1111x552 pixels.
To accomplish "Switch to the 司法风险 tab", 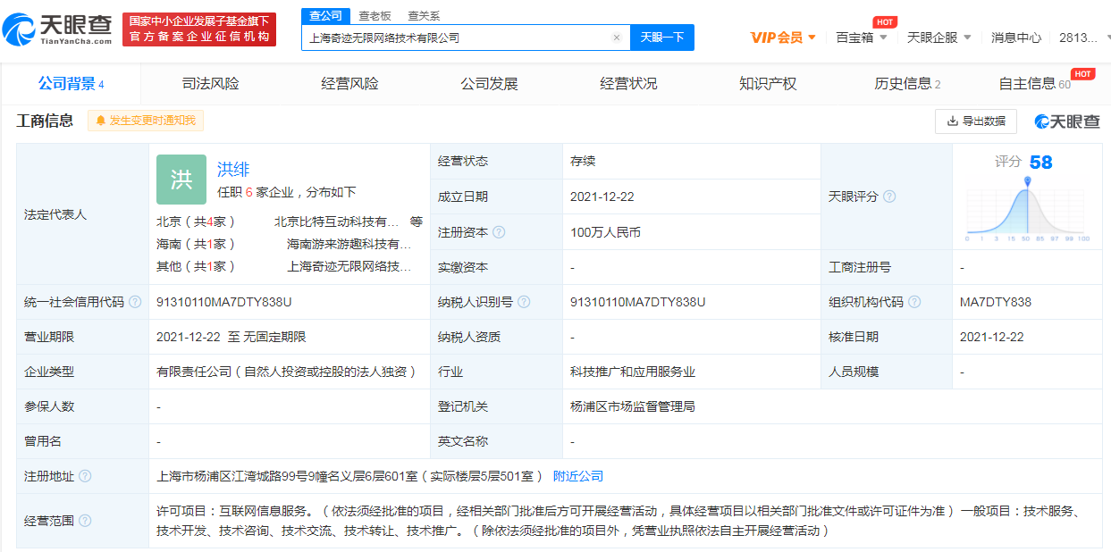I will point(211,84).
